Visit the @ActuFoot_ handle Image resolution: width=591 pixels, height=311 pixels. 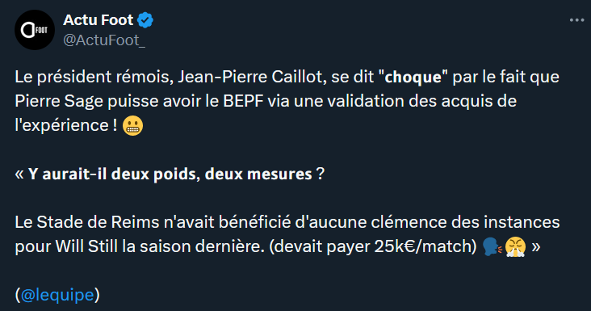pos(104,40)
